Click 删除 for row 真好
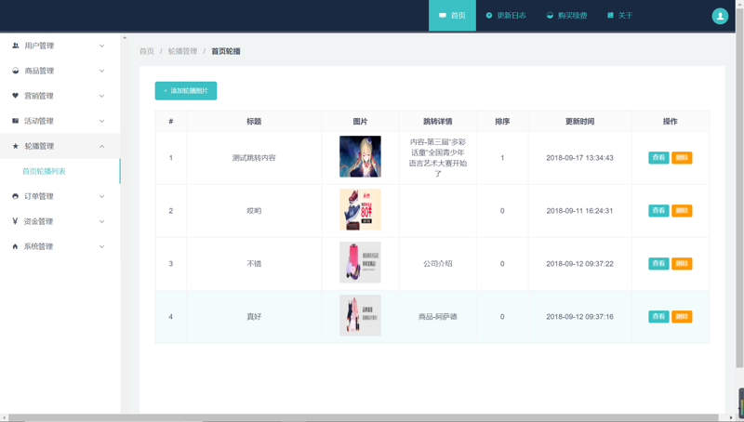The image size is (744, 422). point(682,317)
